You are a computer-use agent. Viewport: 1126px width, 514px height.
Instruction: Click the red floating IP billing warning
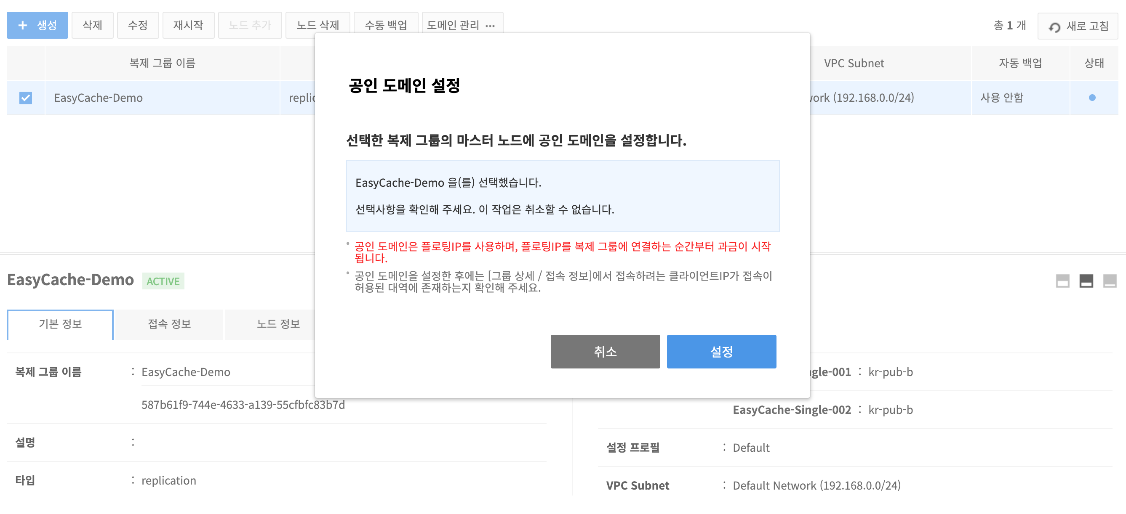point(563,252)
